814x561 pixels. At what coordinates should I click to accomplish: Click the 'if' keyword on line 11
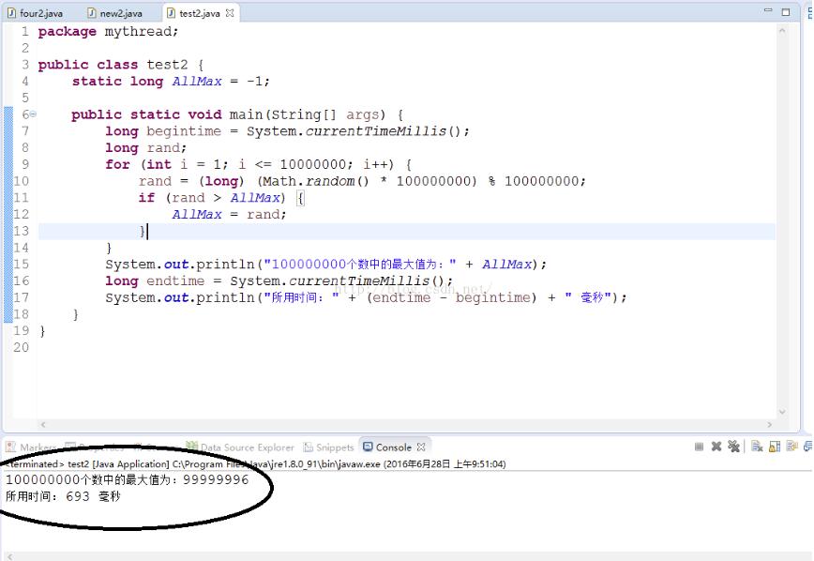(146, 198)
